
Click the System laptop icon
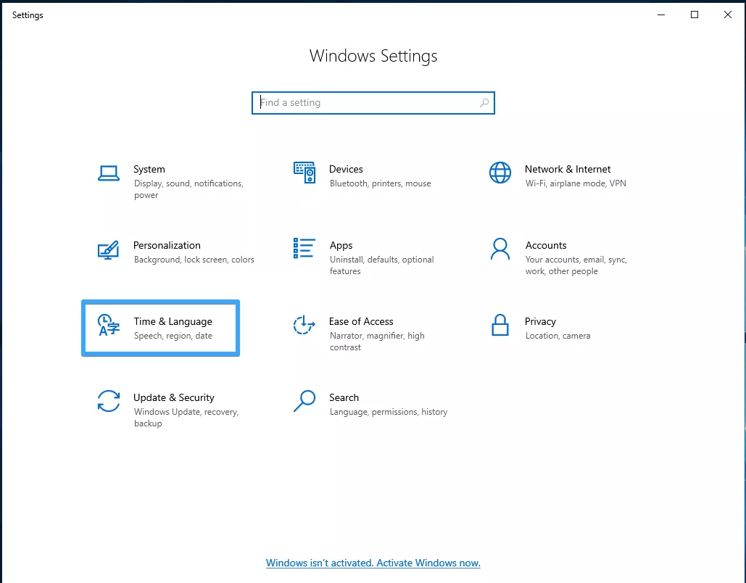pos(109,173)
